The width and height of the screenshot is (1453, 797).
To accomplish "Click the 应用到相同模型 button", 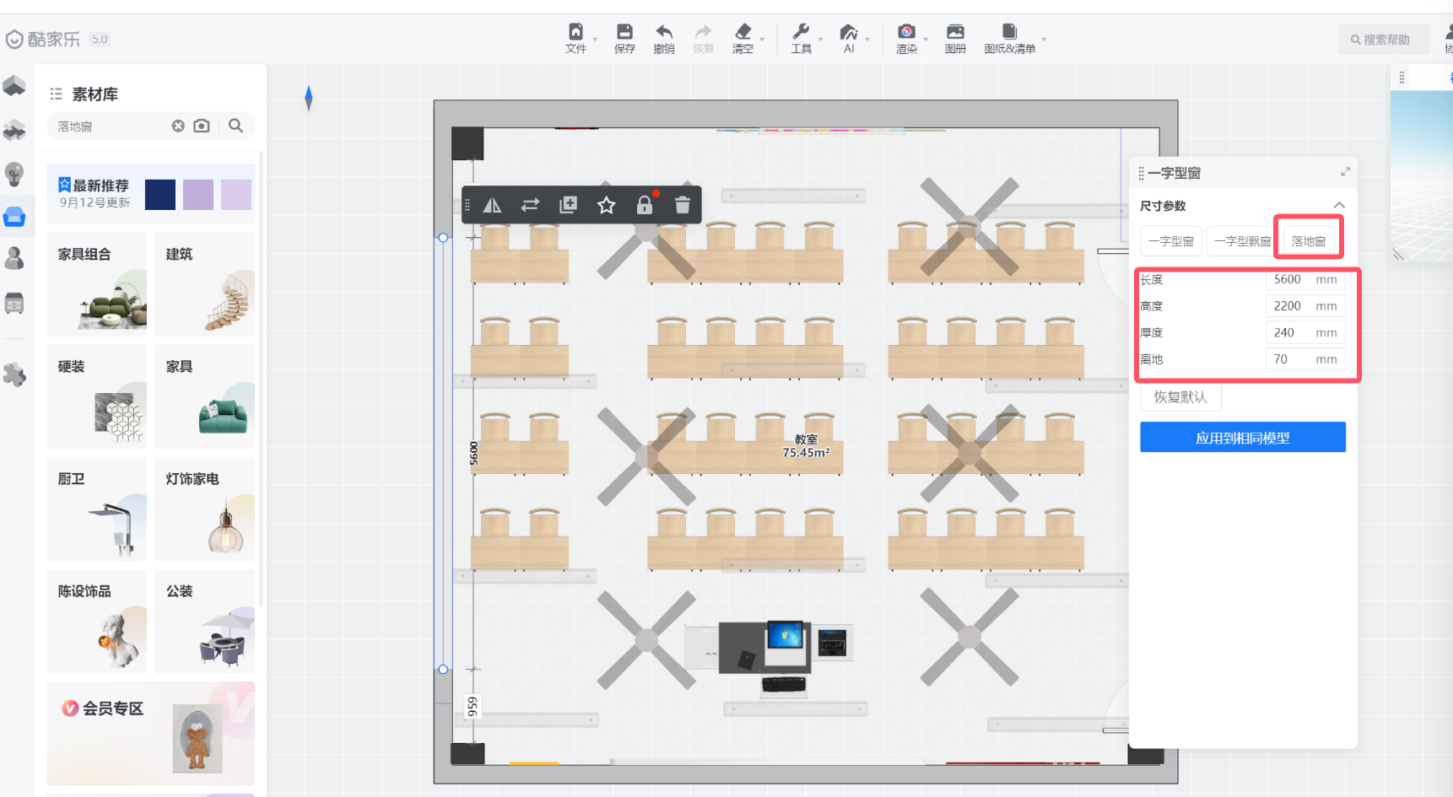I will (1242, 438).
